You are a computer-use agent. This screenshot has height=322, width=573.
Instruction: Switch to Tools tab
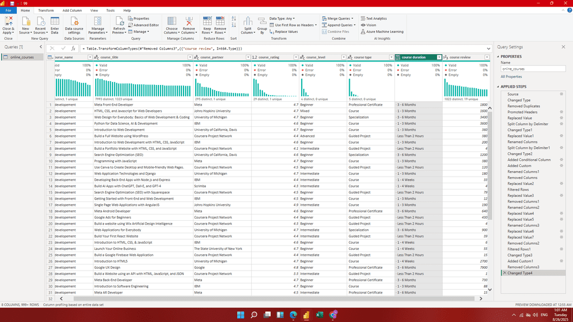(110, 11)
